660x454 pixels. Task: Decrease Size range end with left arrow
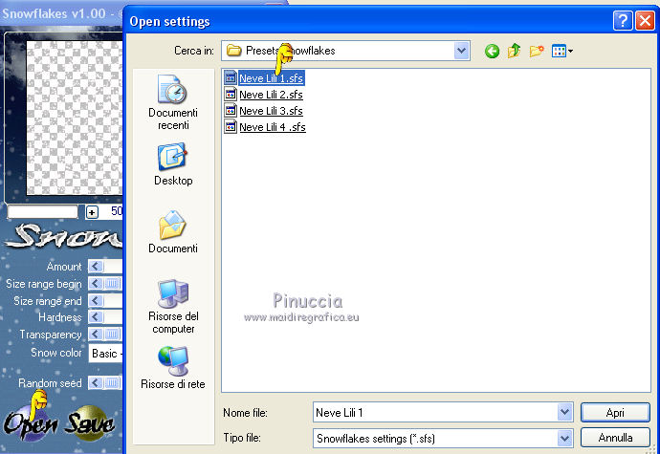tap(96, 301)
